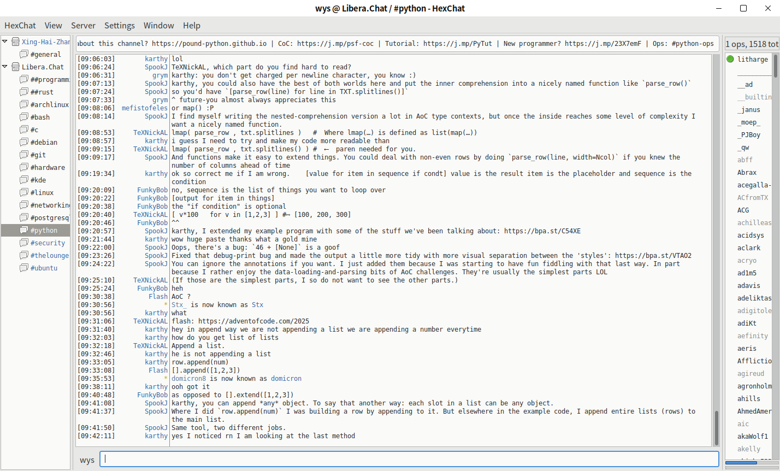This screenshot has width=780, height=471.
Task: Click the #archlinux channel icon in tree
Action: tap(24, 104)
